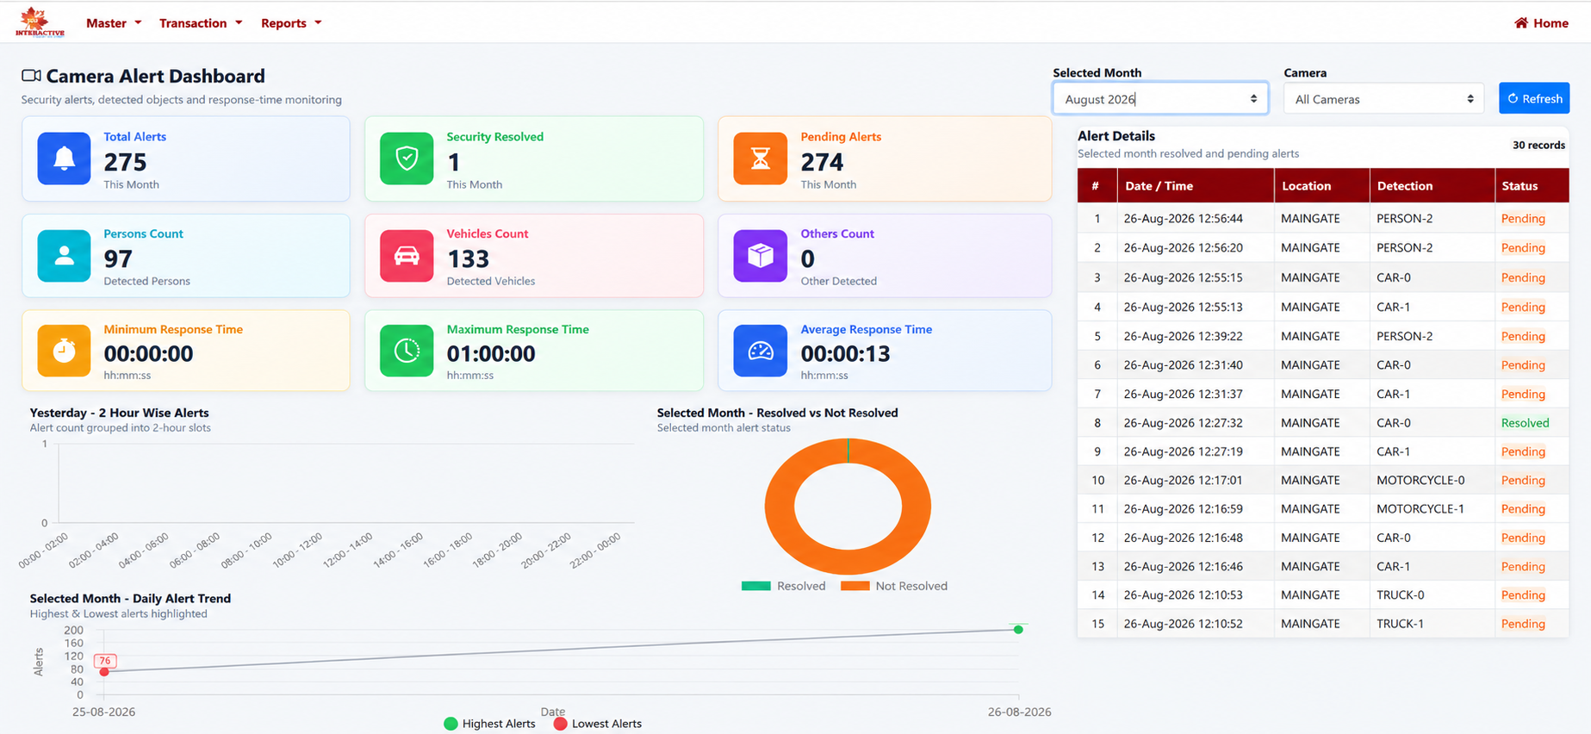Click the Detection column header

pos(1432,185)
